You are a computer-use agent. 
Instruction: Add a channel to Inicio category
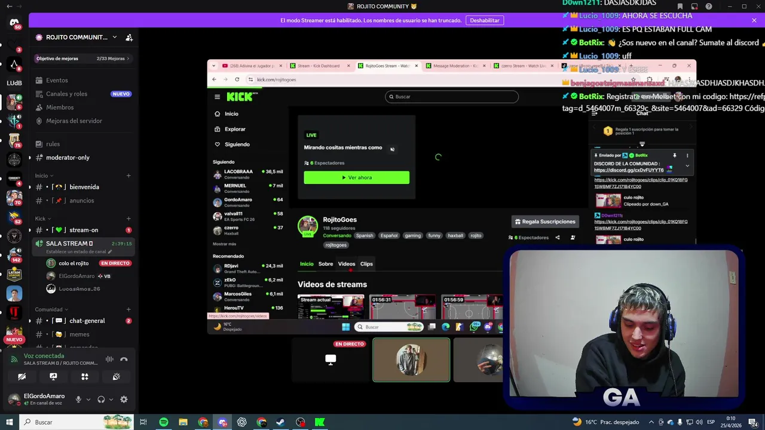(128, 176)
